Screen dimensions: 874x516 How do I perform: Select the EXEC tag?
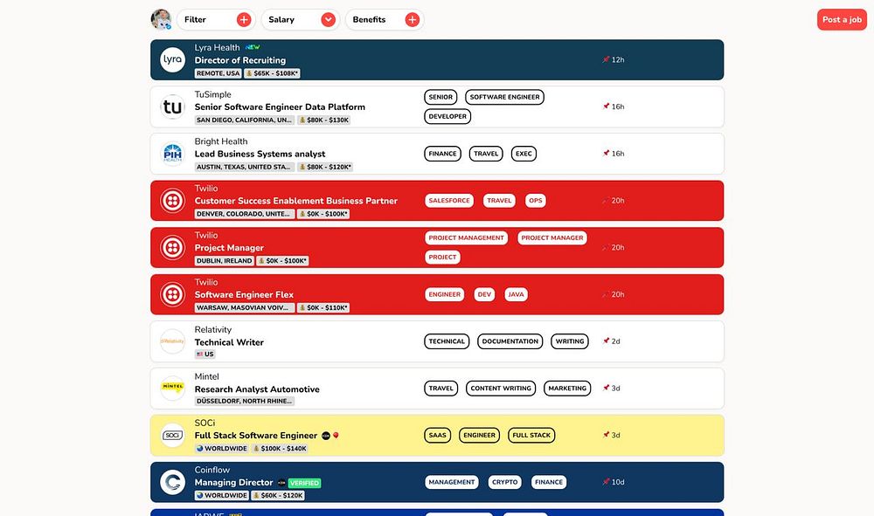[524, 154]
